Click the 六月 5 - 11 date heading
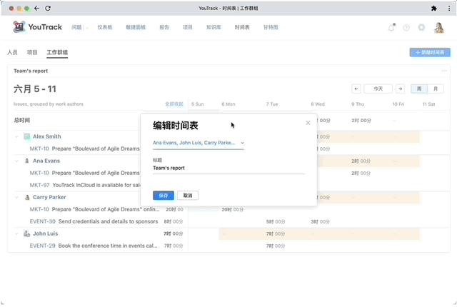Image resolution: width=457 pixels, height=307 pixels. (x=35, y=89)
